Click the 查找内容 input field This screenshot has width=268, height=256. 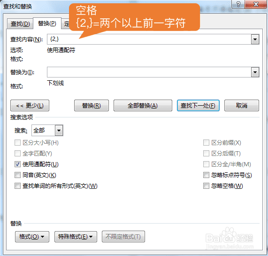pos(149,39)
